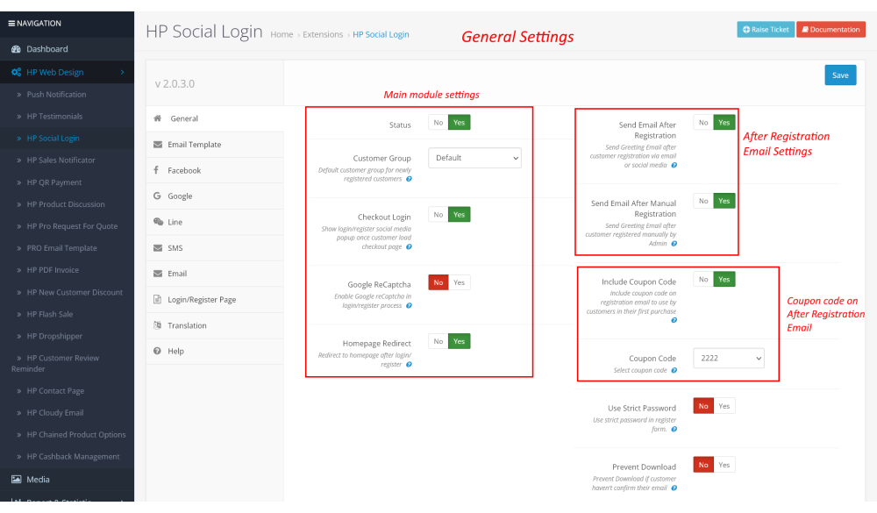The image size is (877, 513).
Task: Open the Coupon Code dropdown
Action: click(x=729, y=358)
